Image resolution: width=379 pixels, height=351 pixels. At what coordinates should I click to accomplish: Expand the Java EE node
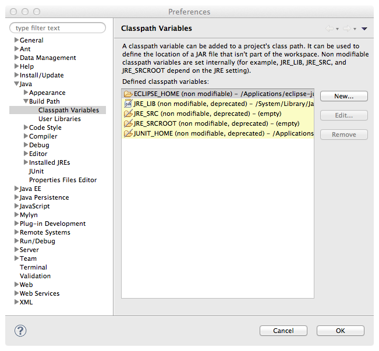coord(16,189)
